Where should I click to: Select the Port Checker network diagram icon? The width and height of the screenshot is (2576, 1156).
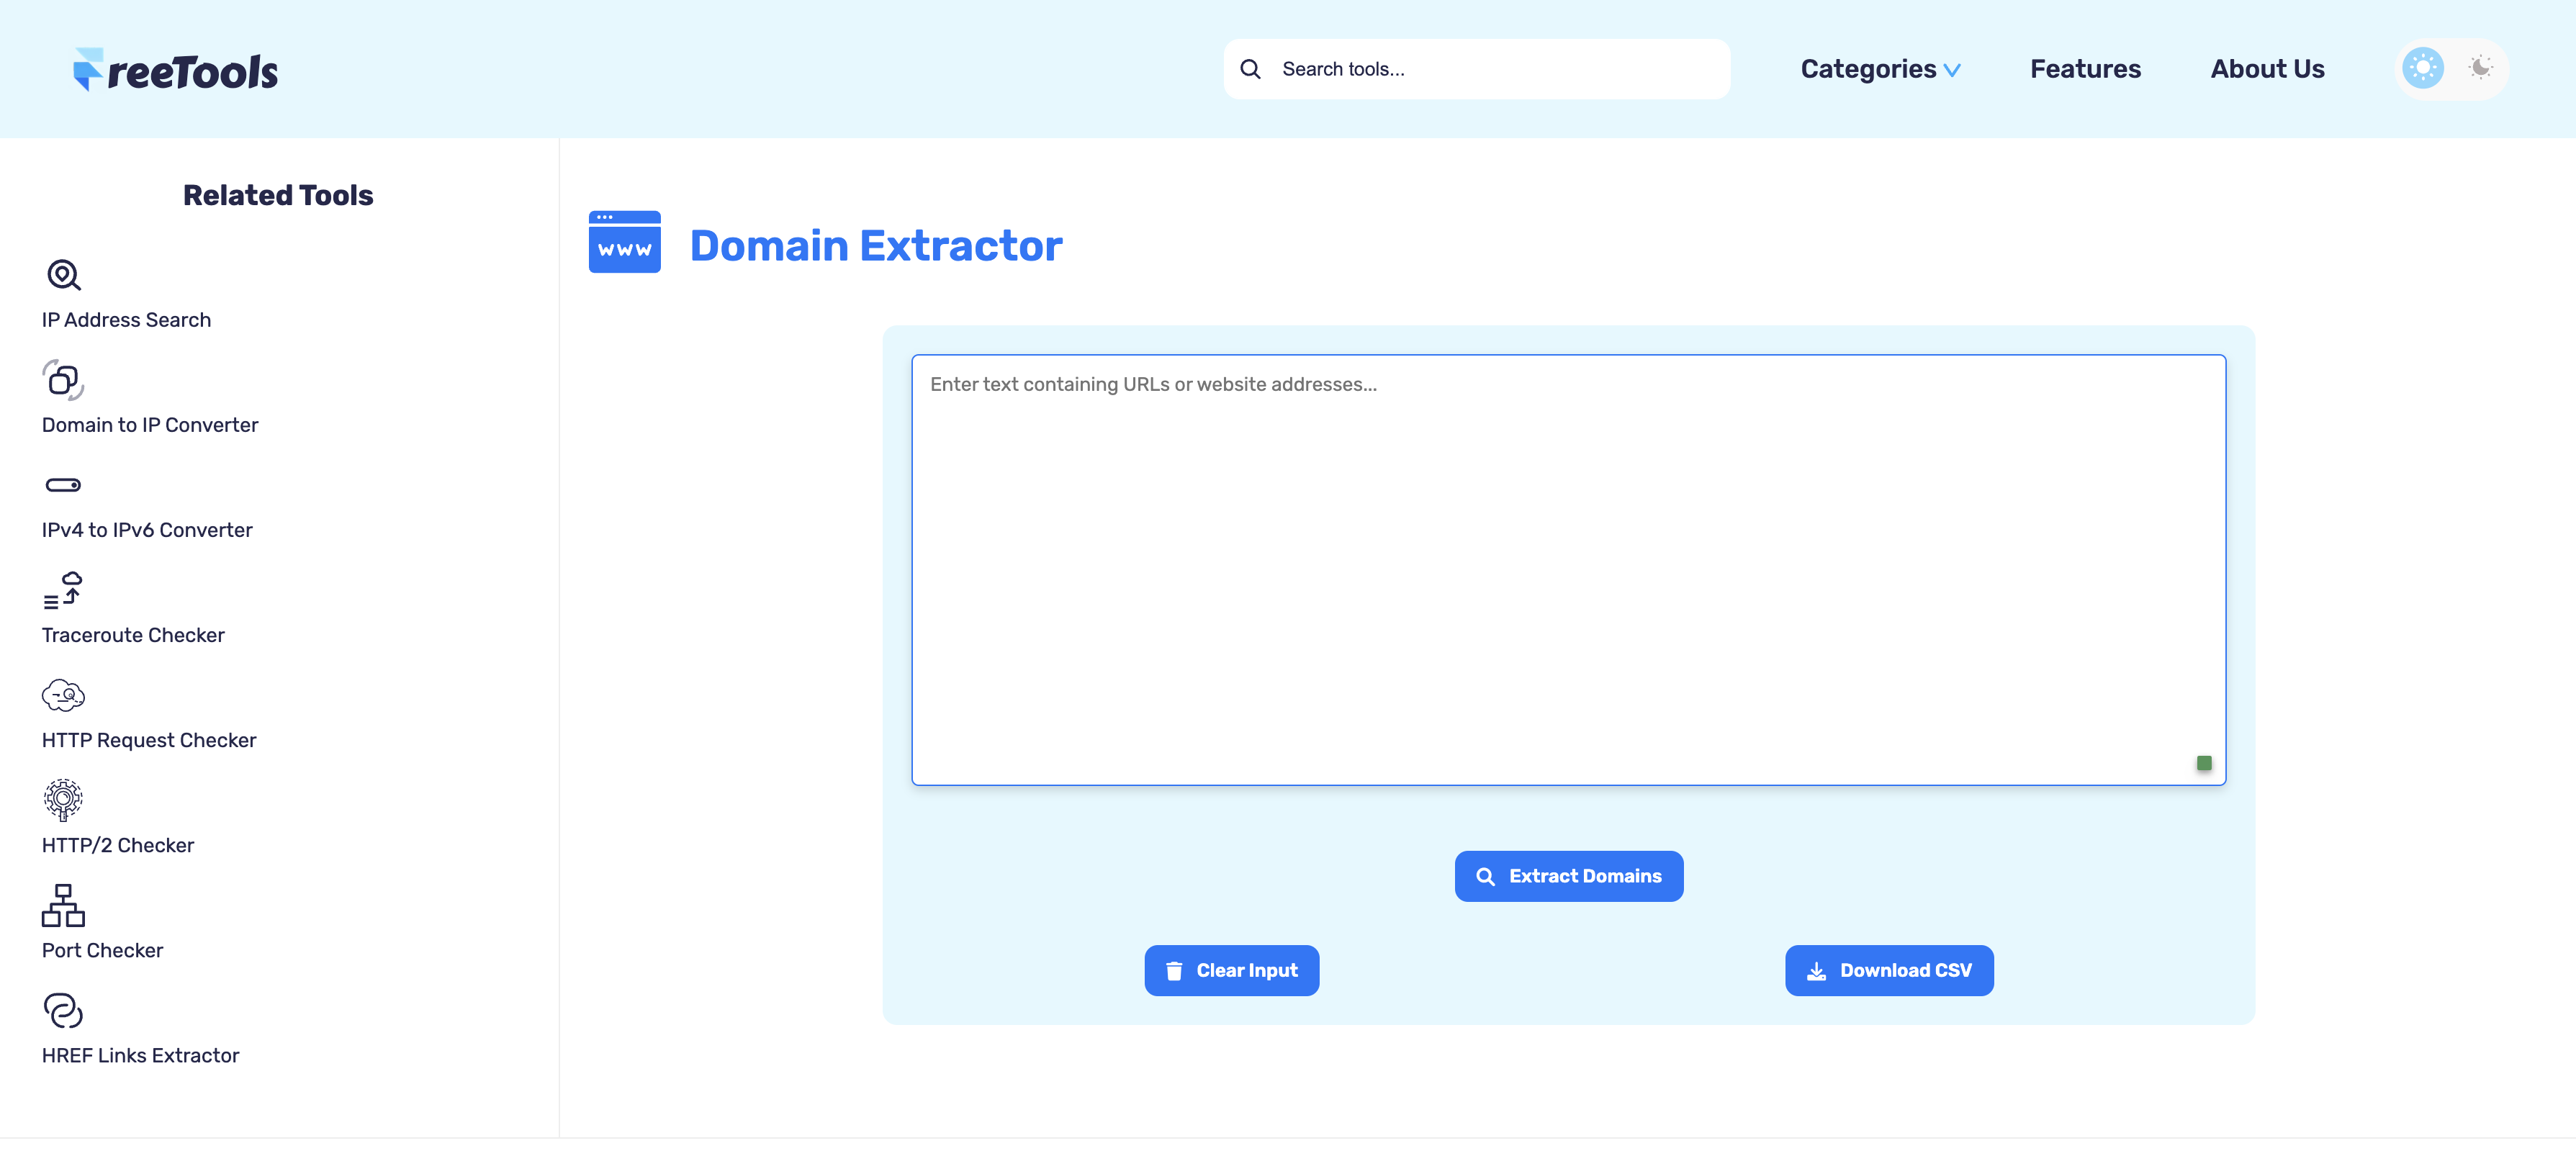click(63, 906)
